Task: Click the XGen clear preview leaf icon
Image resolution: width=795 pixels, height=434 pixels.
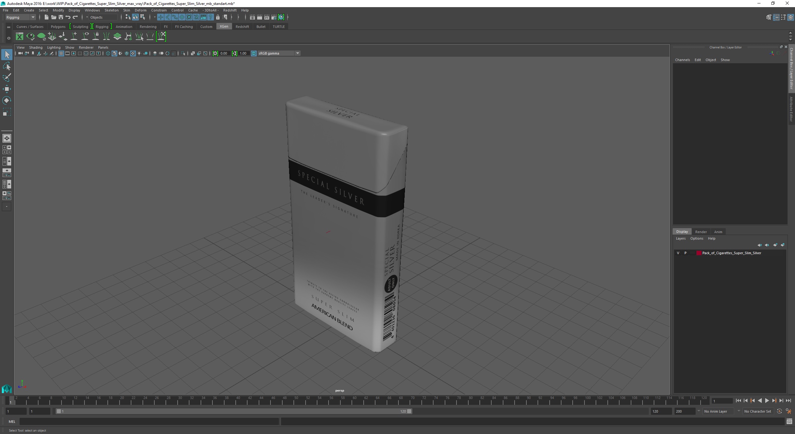Action: coord(41,37)
